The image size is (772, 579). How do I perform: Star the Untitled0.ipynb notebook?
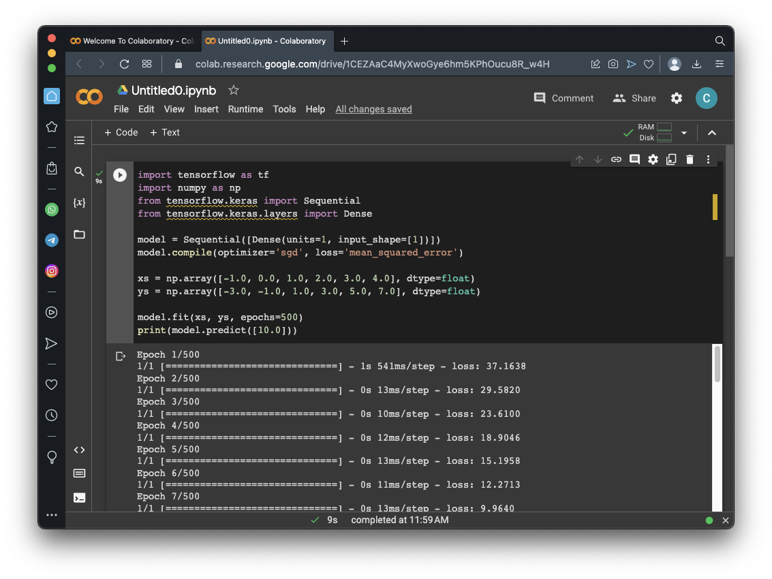pos(234,90)
